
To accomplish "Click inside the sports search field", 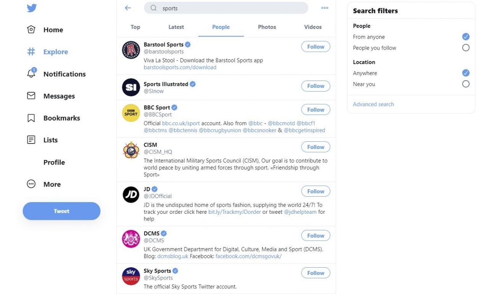I will [225, 8].
